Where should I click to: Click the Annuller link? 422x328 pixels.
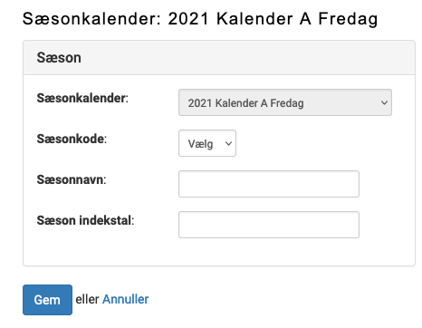pos(125,299)
